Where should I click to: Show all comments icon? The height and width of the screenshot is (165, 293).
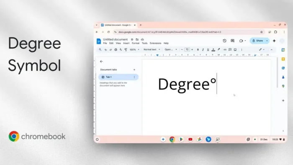click(x=232, y=41)
